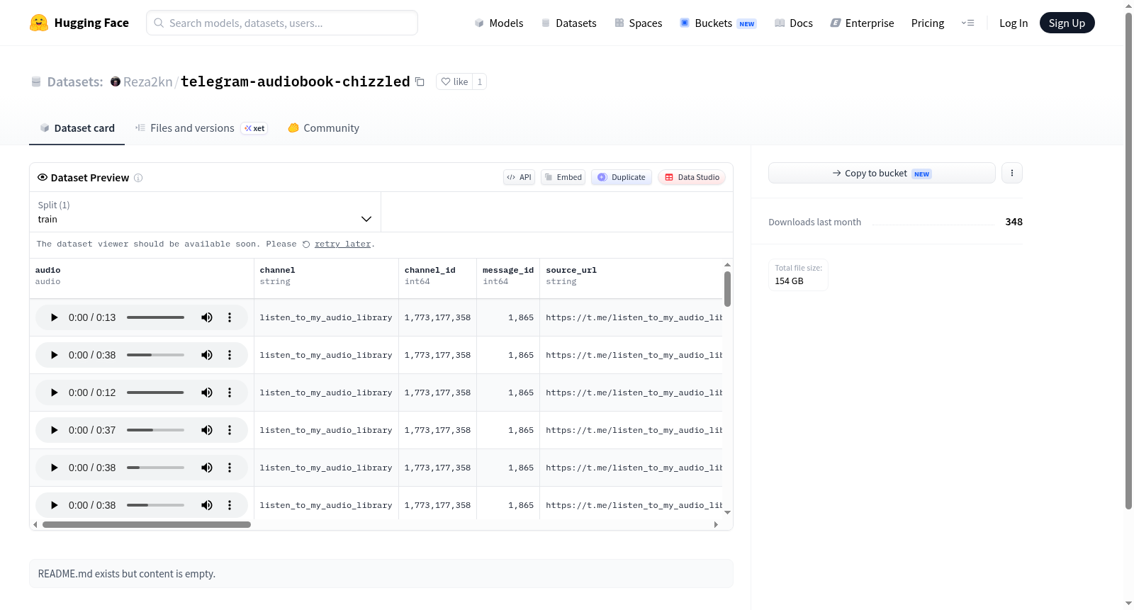
Task: Open the Reza2kn profile avatar
Action: tap(116, 81)
